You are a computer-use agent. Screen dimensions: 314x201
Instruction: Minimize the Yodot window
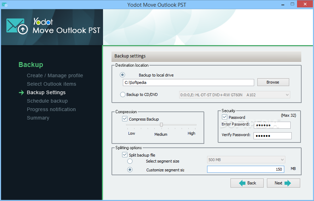click(283, 4)
